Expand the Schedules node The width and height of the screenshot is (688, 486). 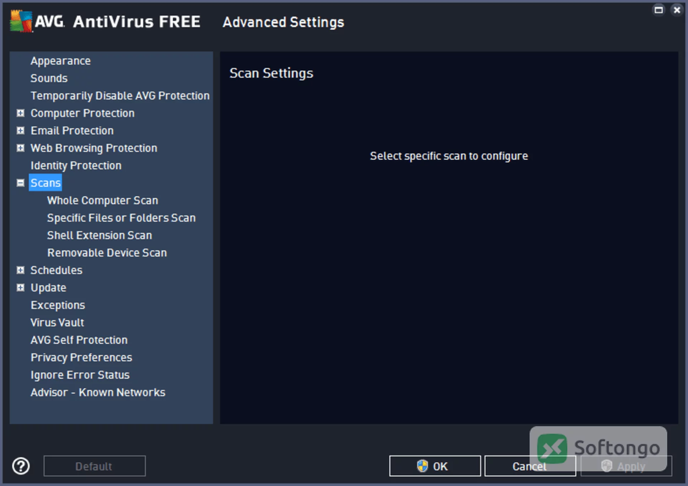pyautogui.click(x=21, y=270)
